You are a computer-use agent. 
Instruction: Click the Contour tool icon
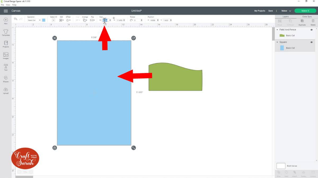coord(313,172)
